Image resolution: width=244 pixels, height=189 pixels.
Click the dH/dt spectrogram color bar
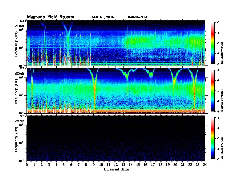click(212, 43)
